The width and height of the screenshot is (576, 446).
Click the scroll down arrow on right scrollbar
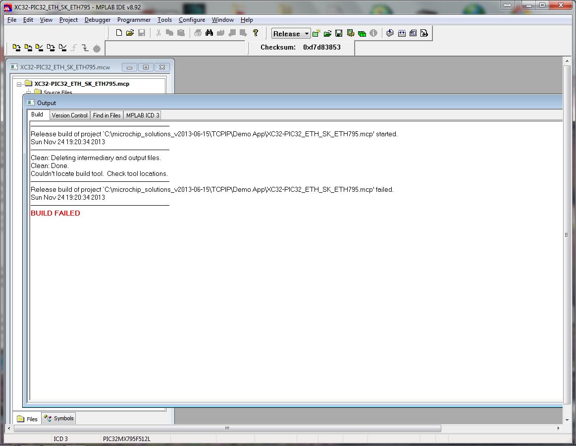tap(567, 420)
